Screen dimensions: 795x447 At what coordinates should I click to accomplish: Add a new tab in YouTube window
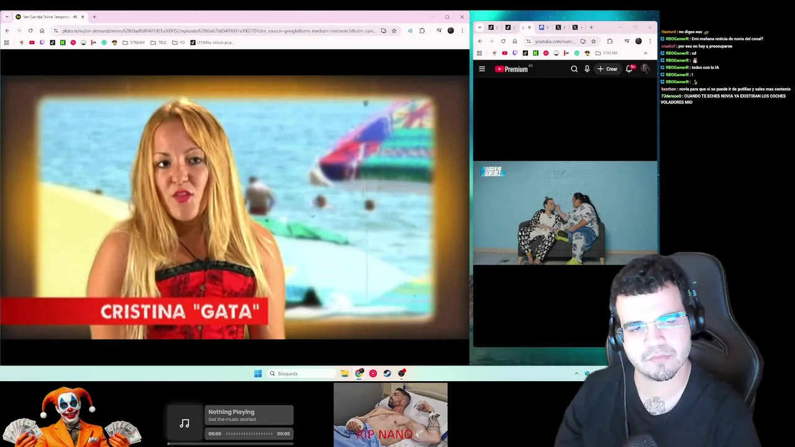(x=591, y=27)
